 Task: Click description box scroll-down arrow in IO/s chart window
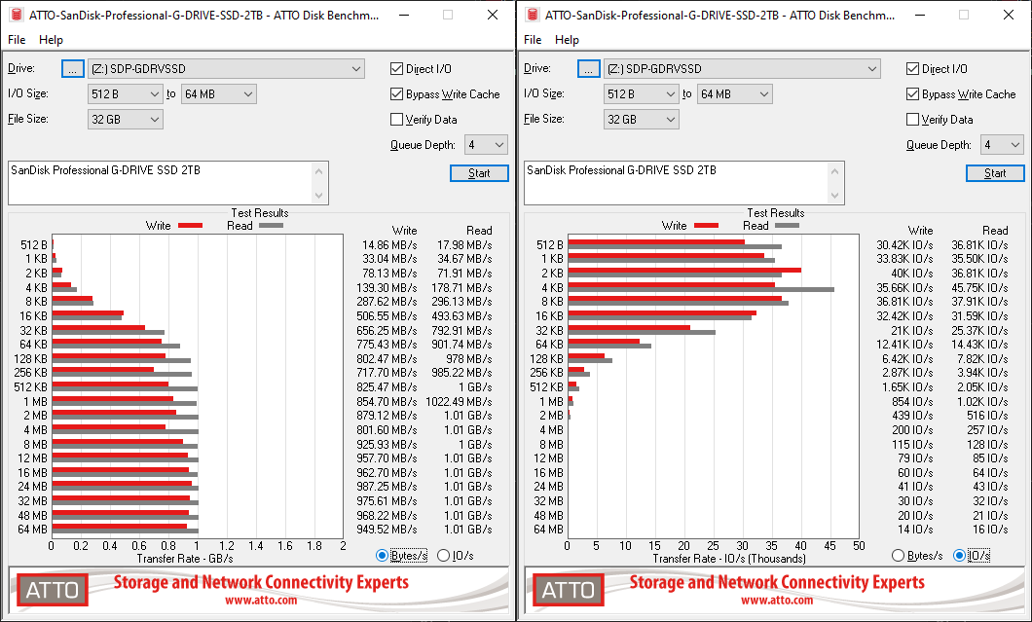(835, 196)
